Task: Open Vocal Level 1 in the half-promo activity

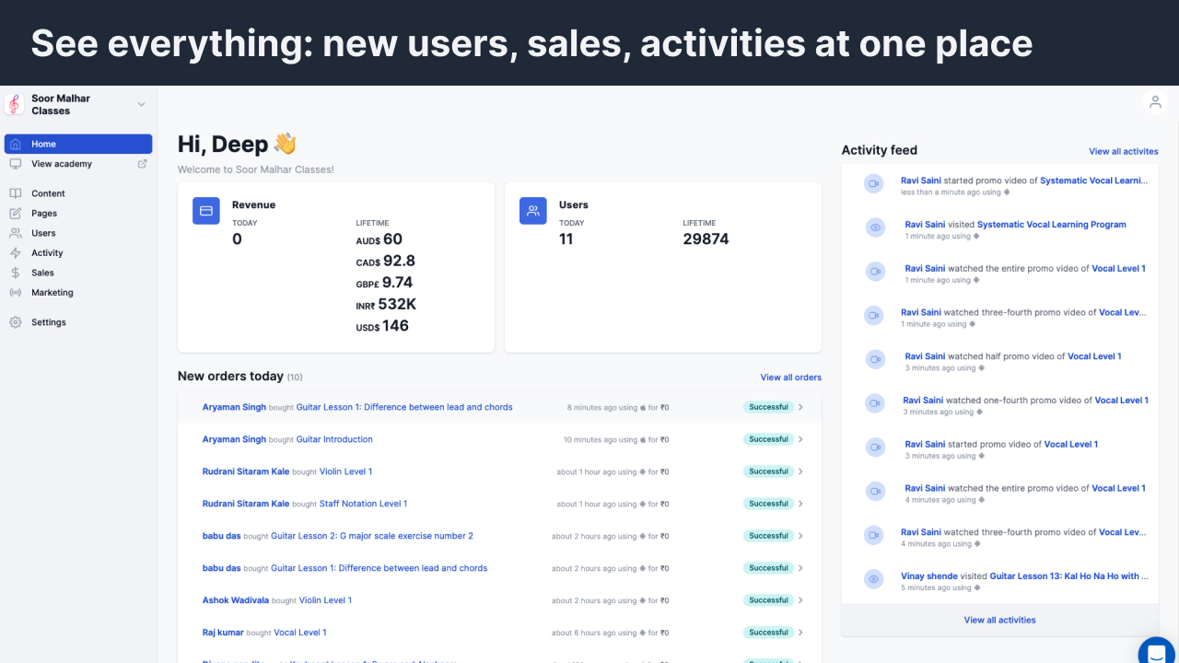Action: (x=1094, y=356)
